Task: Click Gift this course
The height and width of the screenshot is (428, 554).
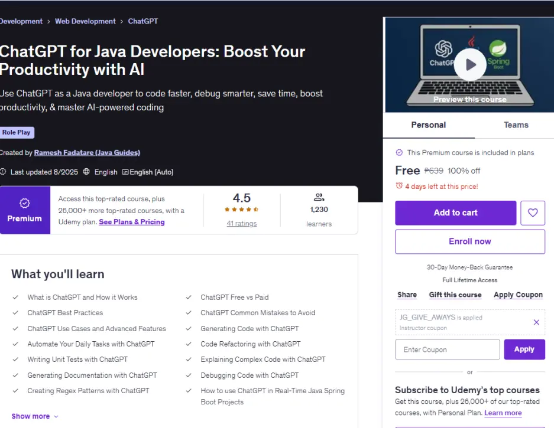Action: 455,295
